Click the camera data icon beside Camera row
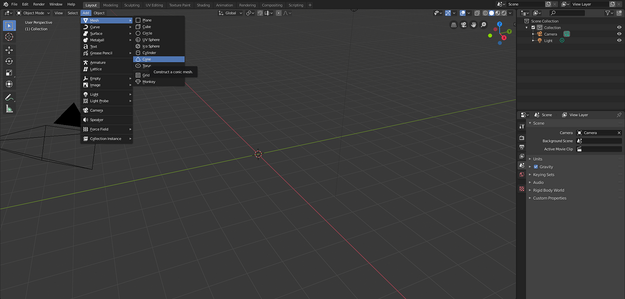 [567, 34]
